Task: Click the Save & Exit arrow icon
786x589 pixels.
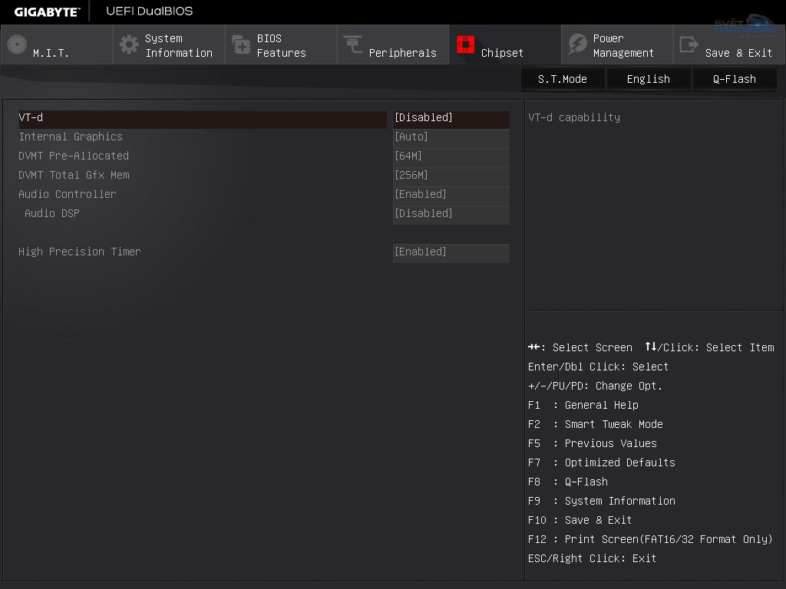Action: click(x=689, y=44)
